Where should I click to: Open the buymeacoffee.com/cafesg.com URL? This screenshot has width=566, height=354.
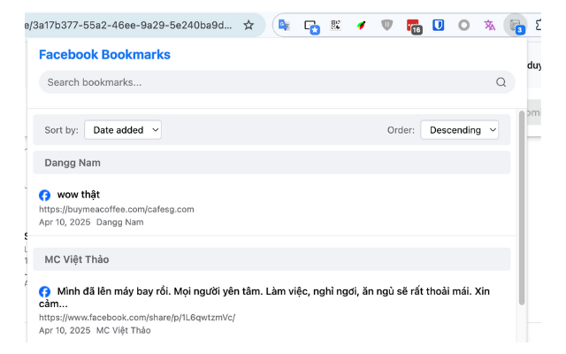[117, 209]
